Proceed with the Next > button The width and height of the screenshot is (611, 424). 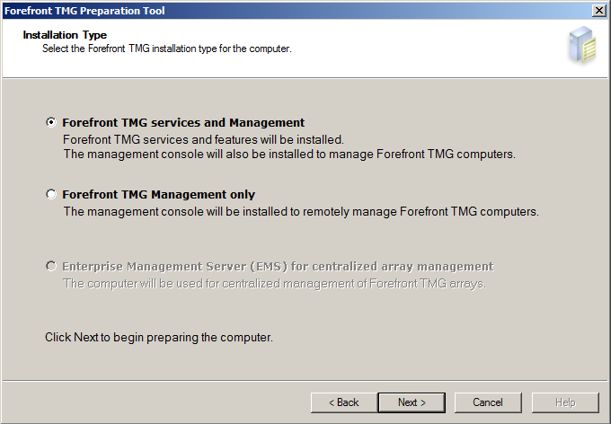412,402
